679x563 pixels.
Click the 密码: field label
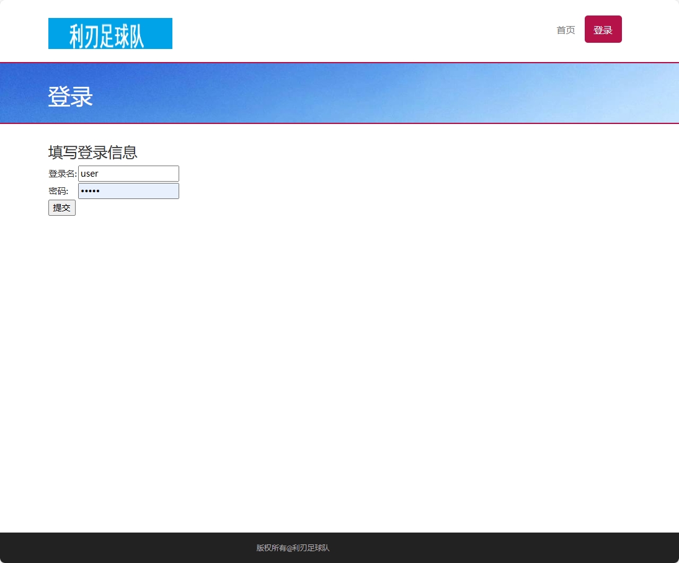58,191
